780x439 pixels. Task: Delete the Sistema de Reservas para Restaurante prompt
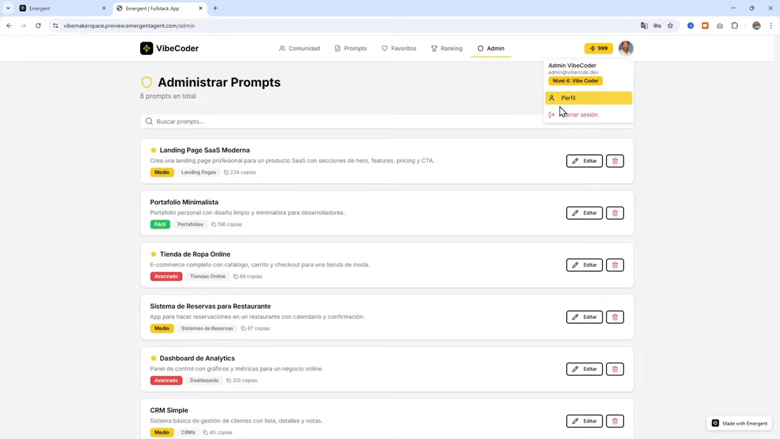click(615, 317)
